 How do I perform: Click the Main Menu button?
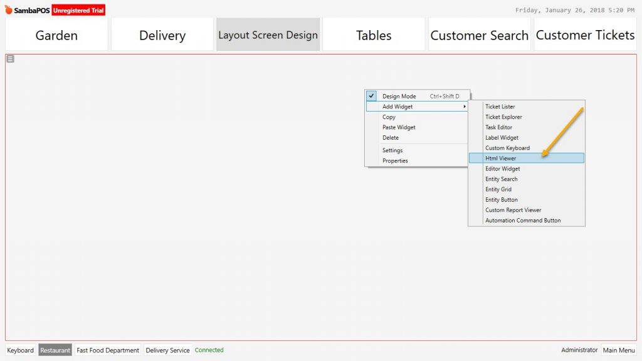coord(619,350)
